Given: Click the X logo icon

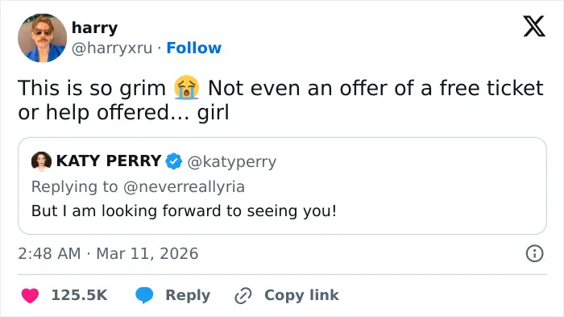Looking at the screenshot, I should pyautogui.click(x=534, y=26).
